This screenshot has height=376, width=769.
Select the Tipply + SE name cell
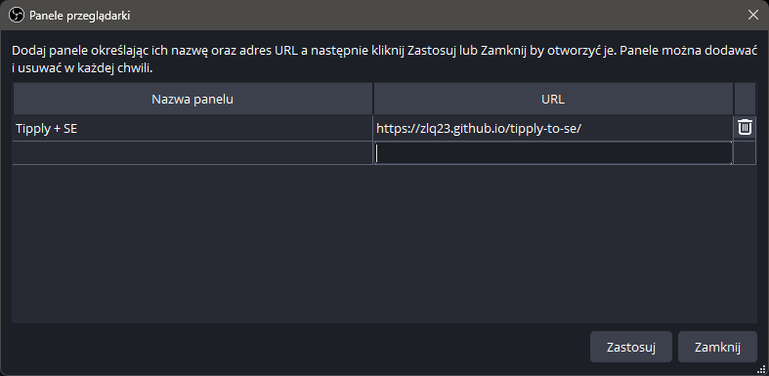192,129
